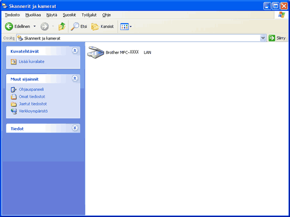
Task: Click the green Siirry go arrow
Action: coord(272,38)
